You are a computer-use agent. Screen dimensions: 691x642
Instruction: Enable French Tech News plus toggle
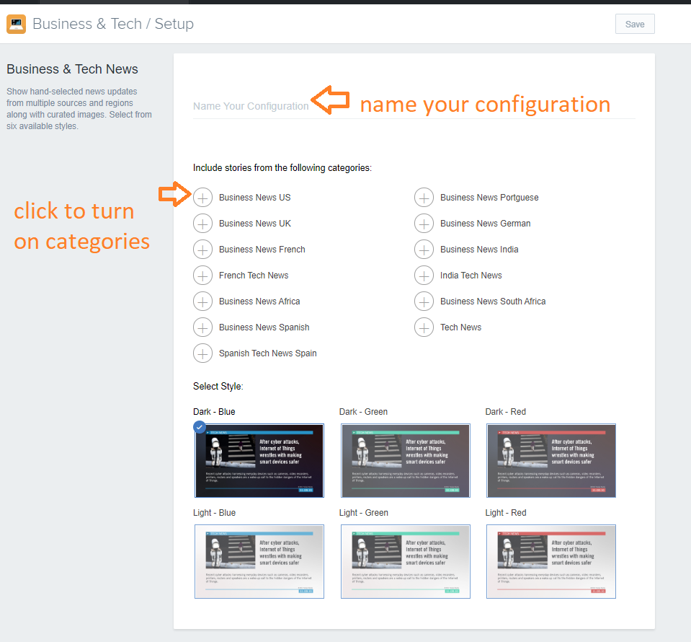(x=202, y=276)
